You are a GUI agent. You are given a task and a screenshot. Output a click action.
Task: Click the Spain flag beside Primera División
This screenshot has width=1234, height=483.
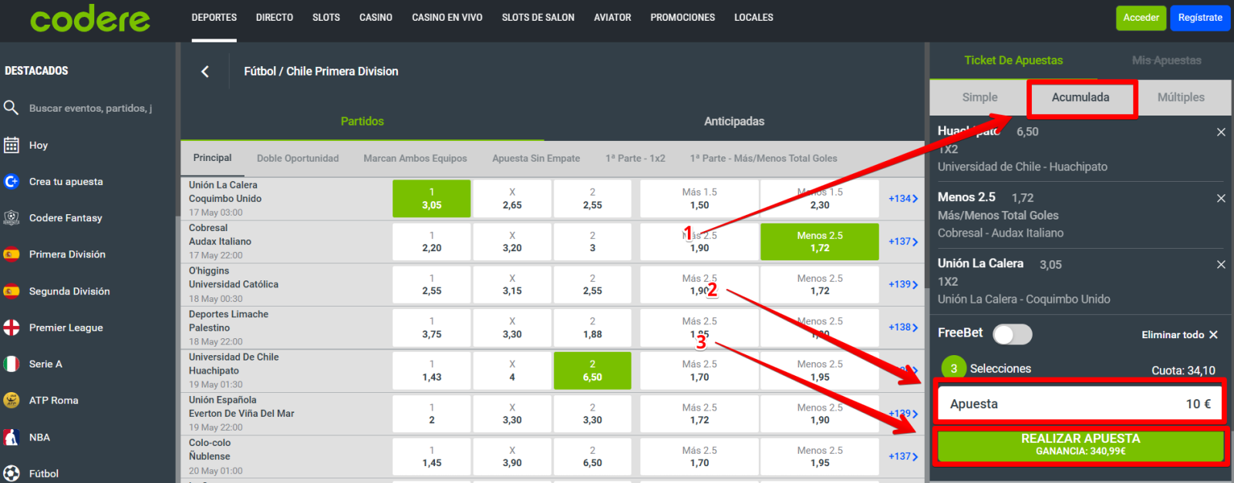coord(11,254)
